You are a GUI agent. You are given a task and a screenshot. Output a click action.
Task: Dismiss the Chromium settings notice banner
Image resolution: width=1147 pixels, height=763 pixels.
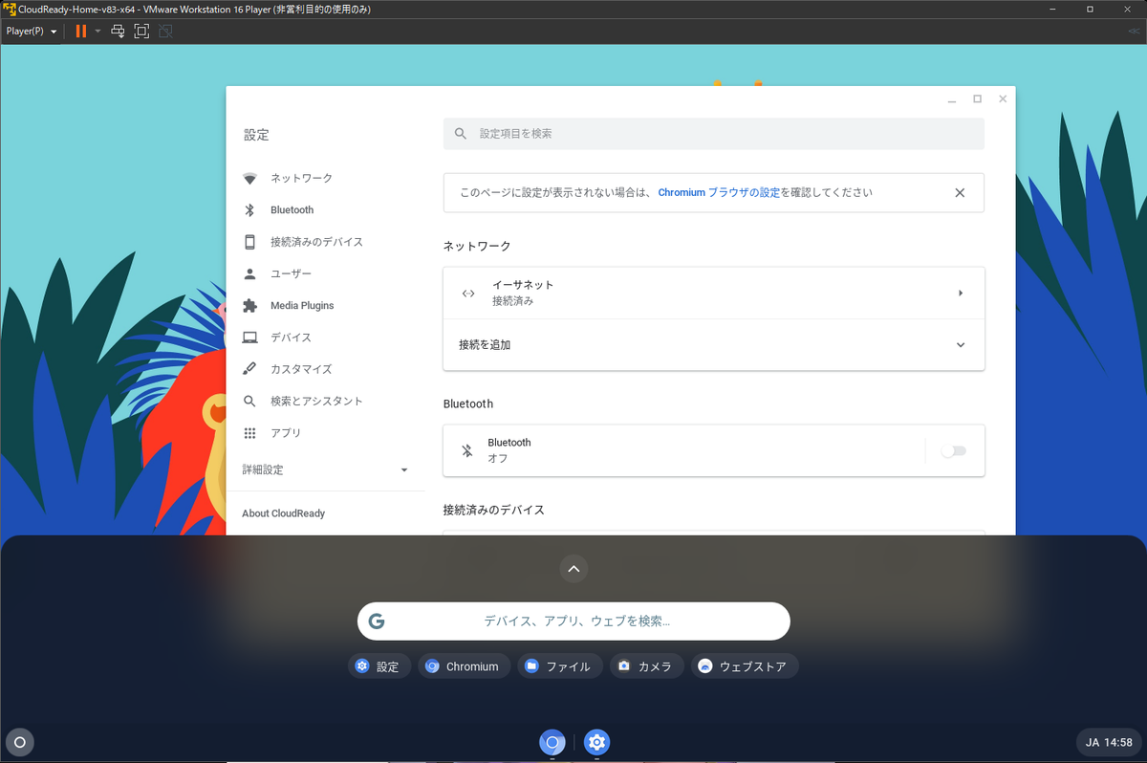pos(960,192)
